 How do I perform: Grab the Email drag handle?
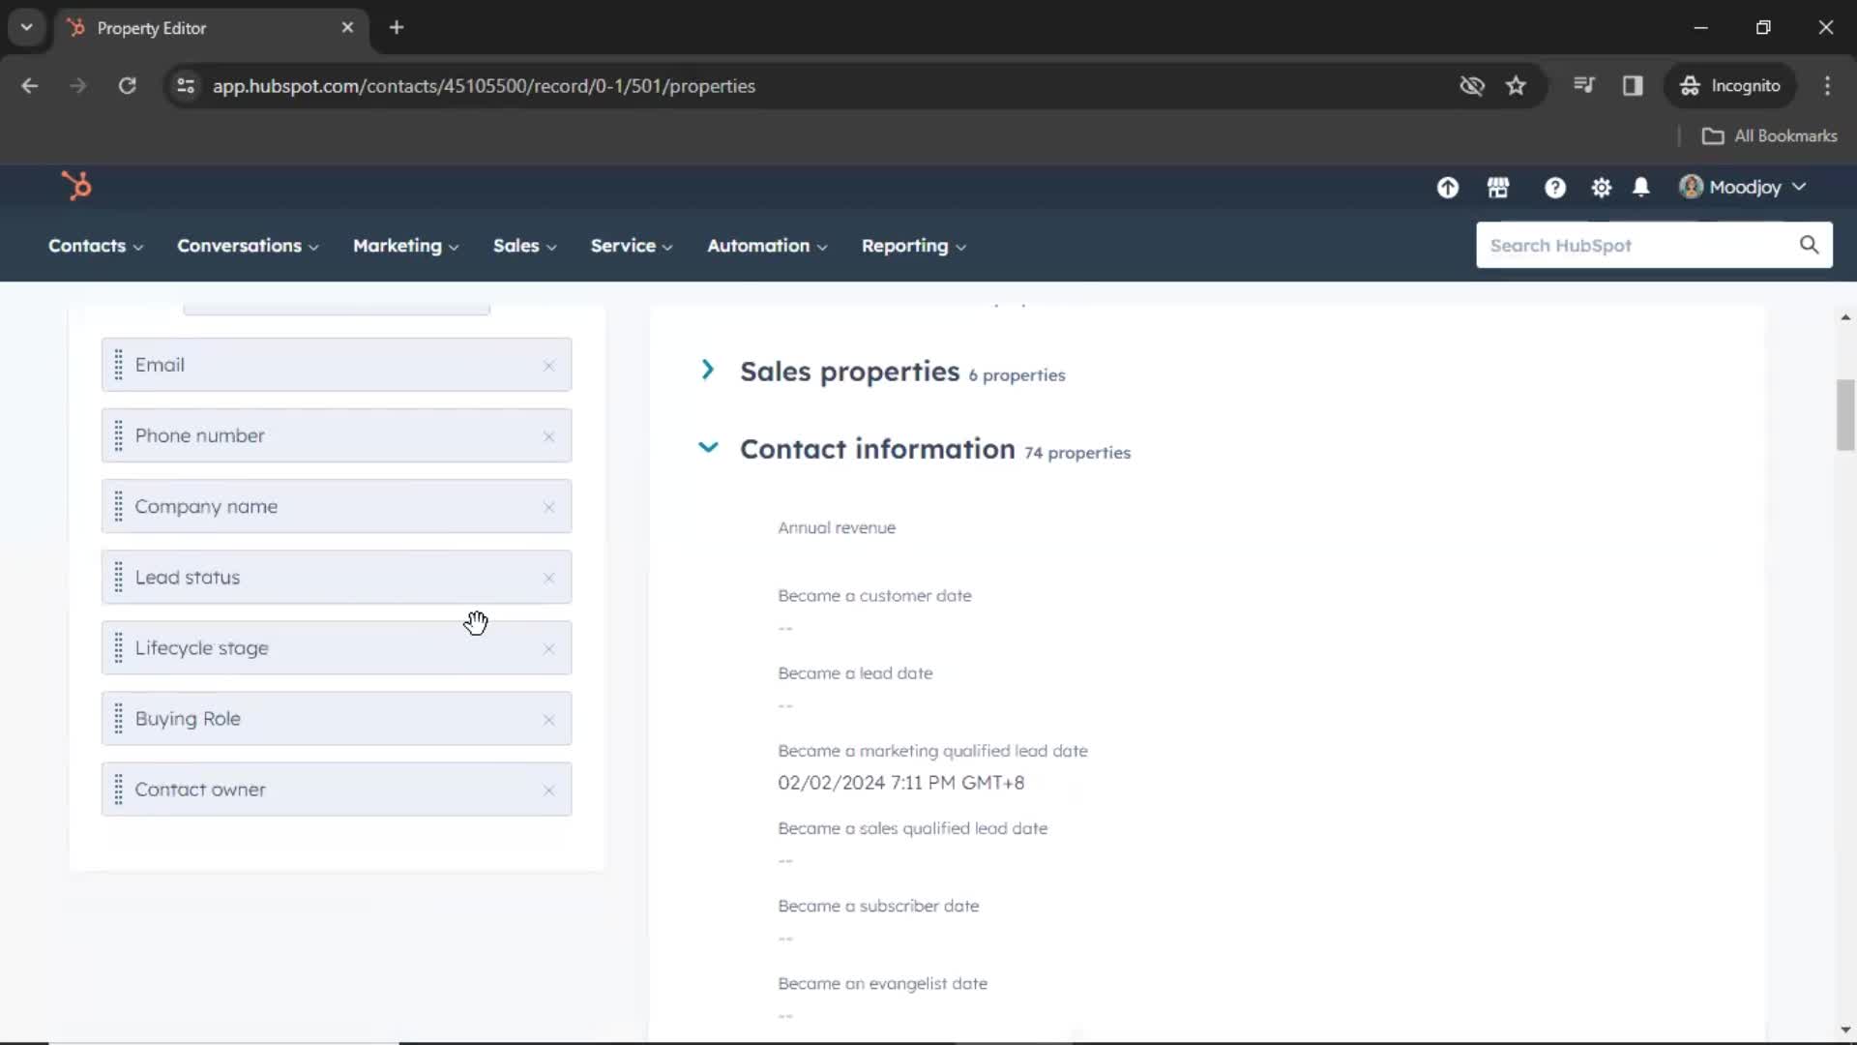click(x=118, y=365)
